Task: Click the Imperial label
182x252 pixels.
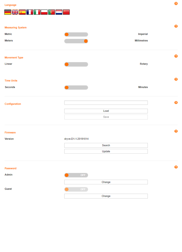Action: (x=143, y=34)
